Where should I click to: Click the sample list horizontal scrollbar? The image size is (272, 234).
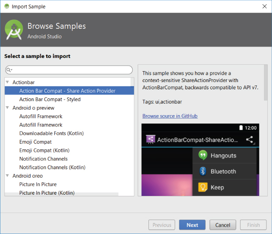[x=62, y=194]
